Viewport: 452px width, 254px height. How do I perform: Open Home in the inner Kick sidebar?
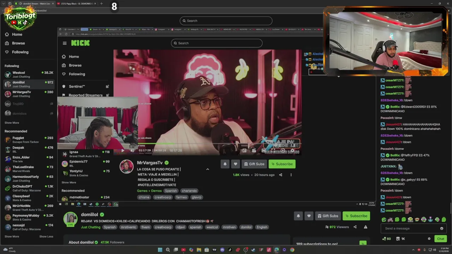coord(71,56)
